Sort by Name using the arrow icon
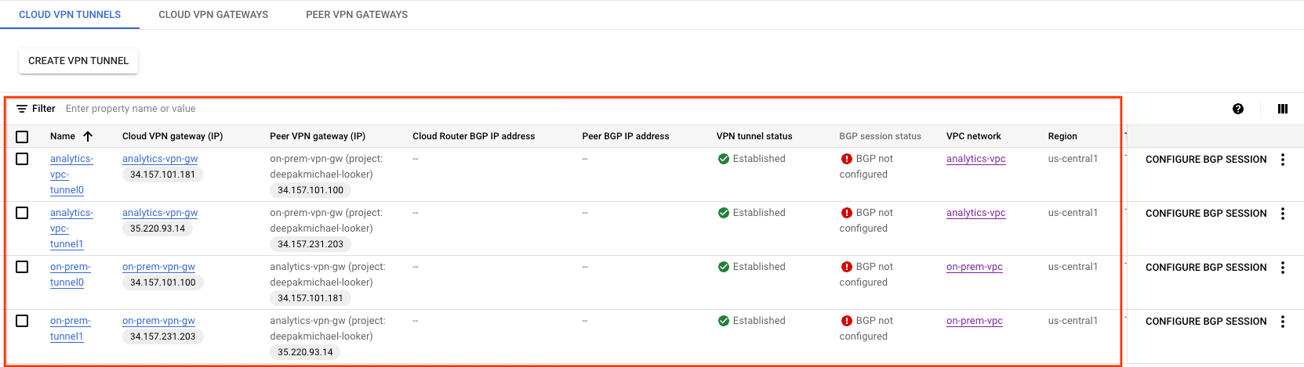Viewport: 1304px width, 367px height. pyautogui.click(x=88, y=136)
